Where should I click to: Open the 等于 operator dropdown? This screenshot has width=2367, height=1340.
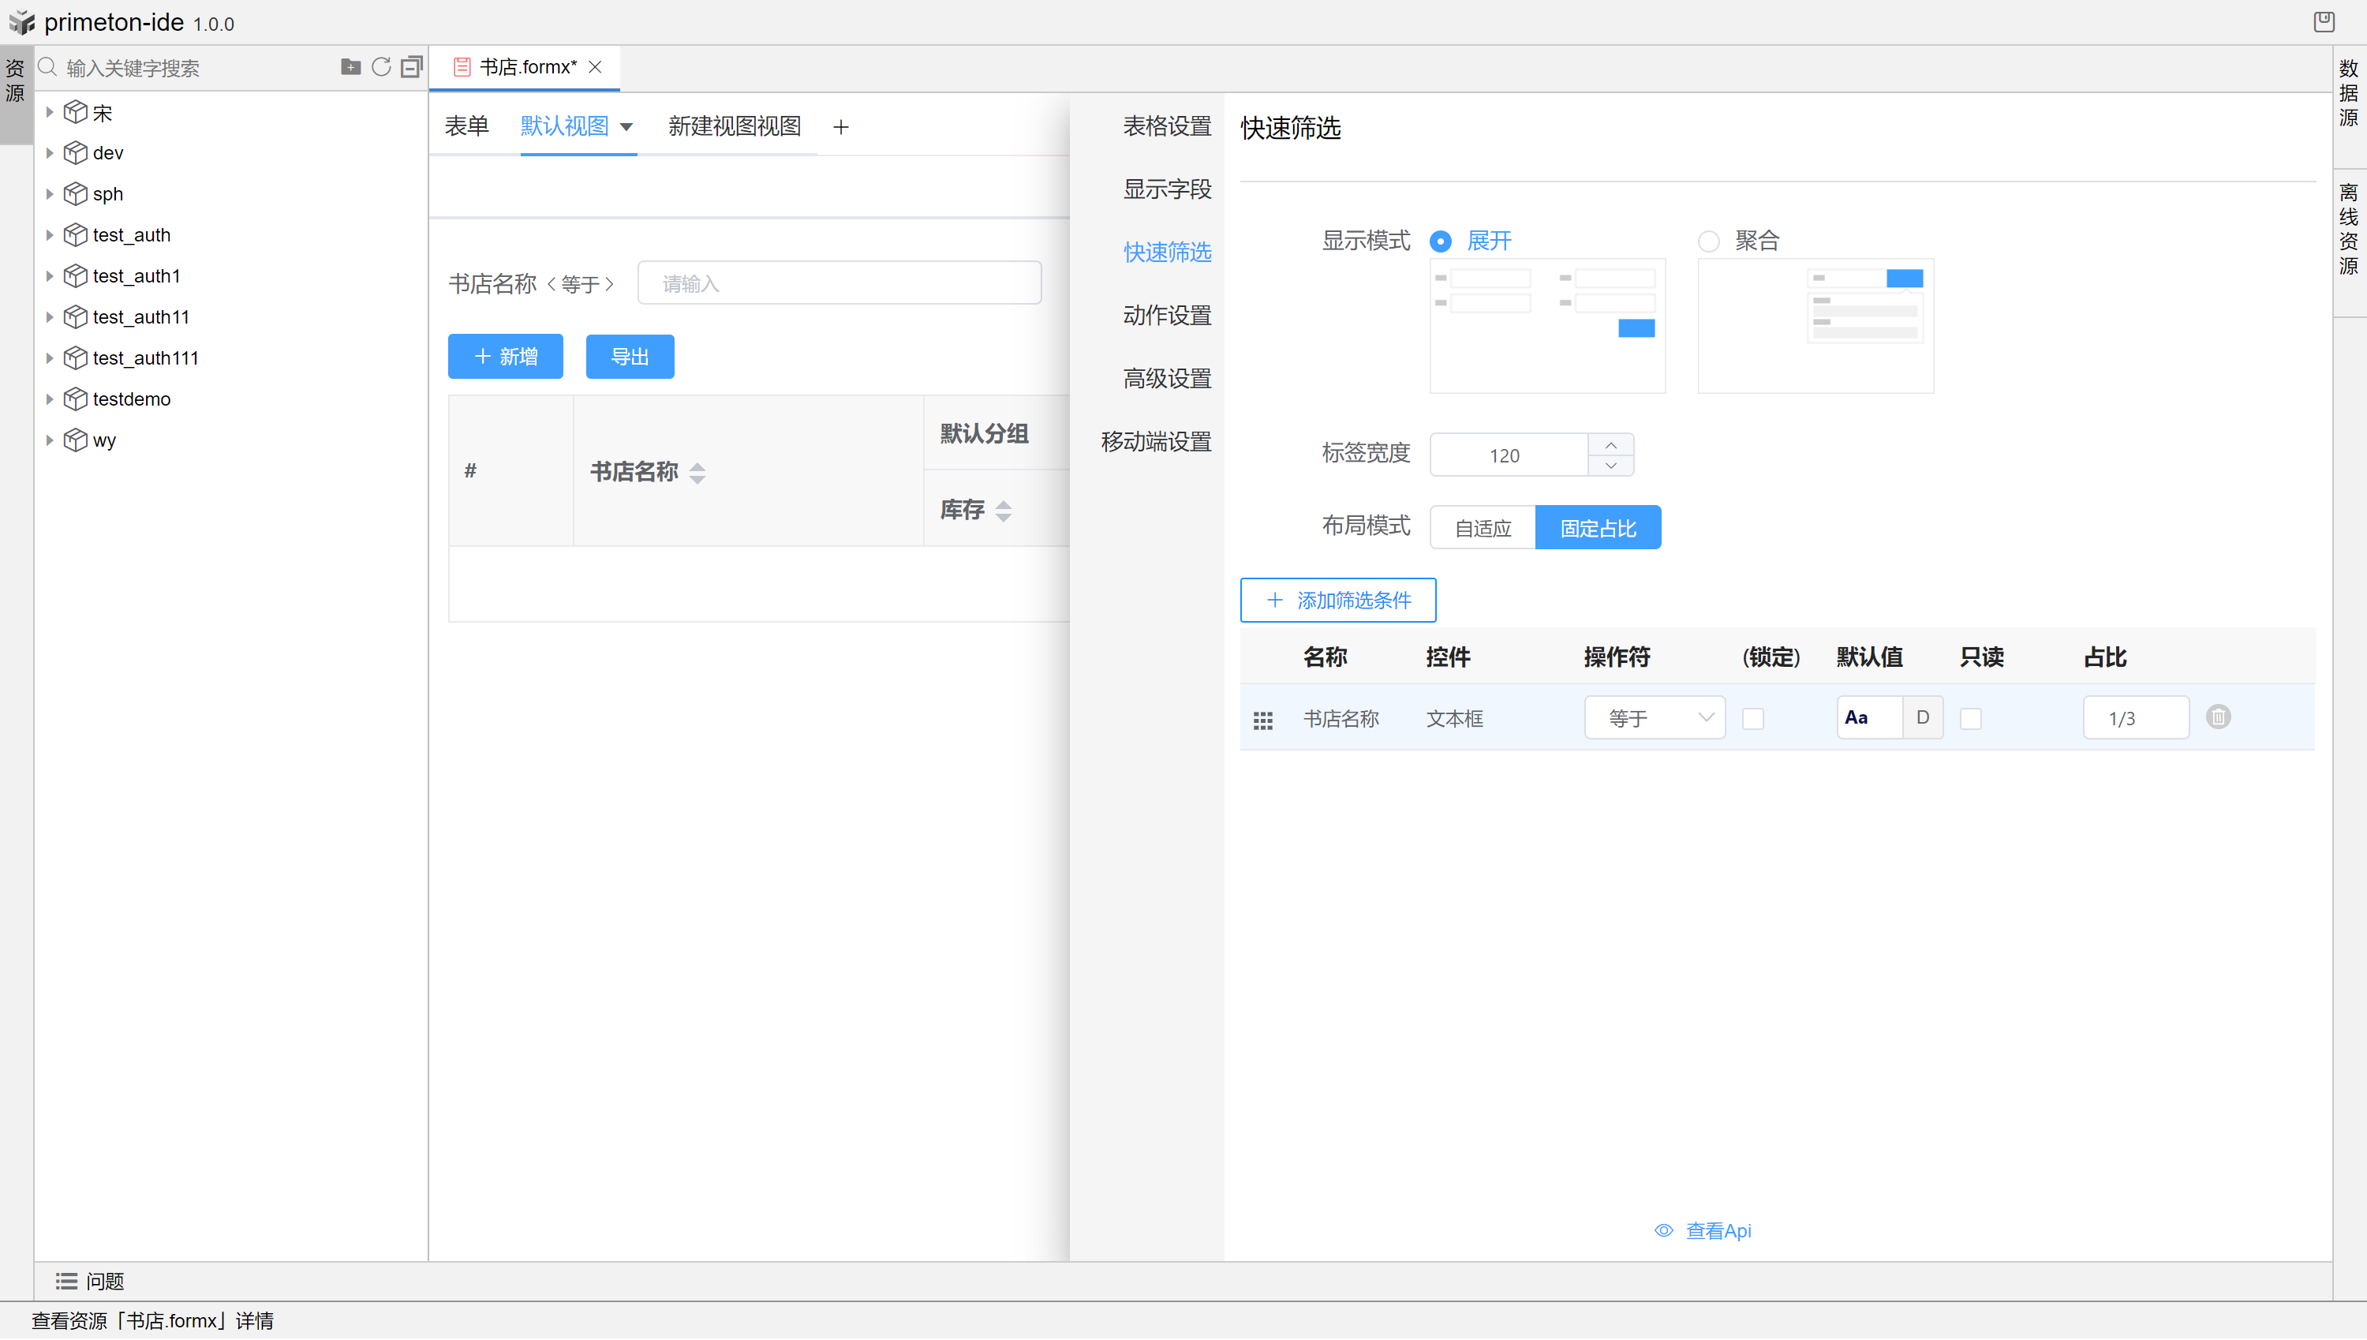pyautogui.click(x=1654, y=718)
